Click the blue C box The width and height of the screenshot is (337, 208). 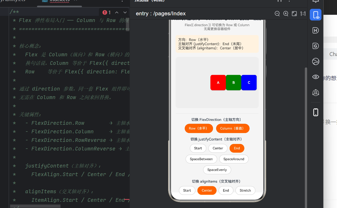coord(249,82)
